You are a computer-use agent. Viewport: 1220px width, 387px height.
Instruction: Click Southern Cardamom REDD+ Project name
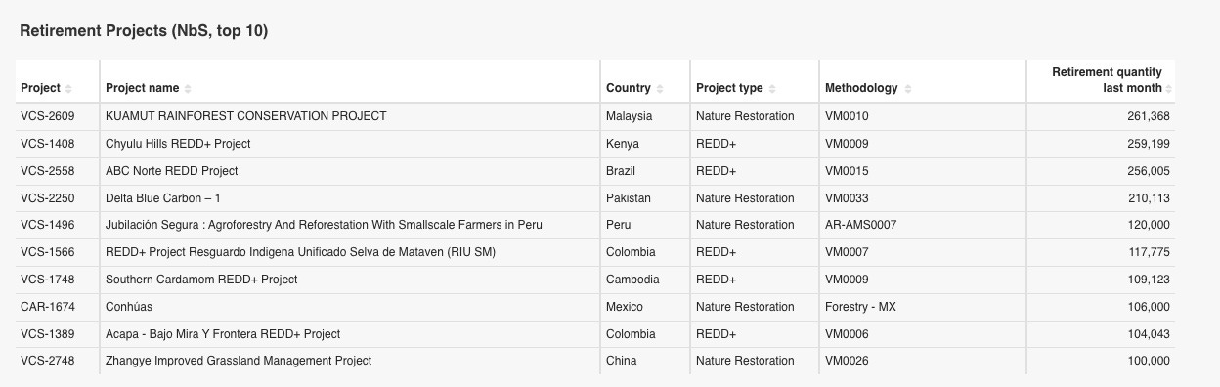tap(201, 279)
